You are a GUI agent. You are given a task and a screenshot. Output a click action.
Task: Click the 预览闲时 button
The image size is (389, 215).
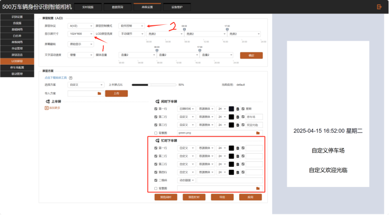[166, 197]
